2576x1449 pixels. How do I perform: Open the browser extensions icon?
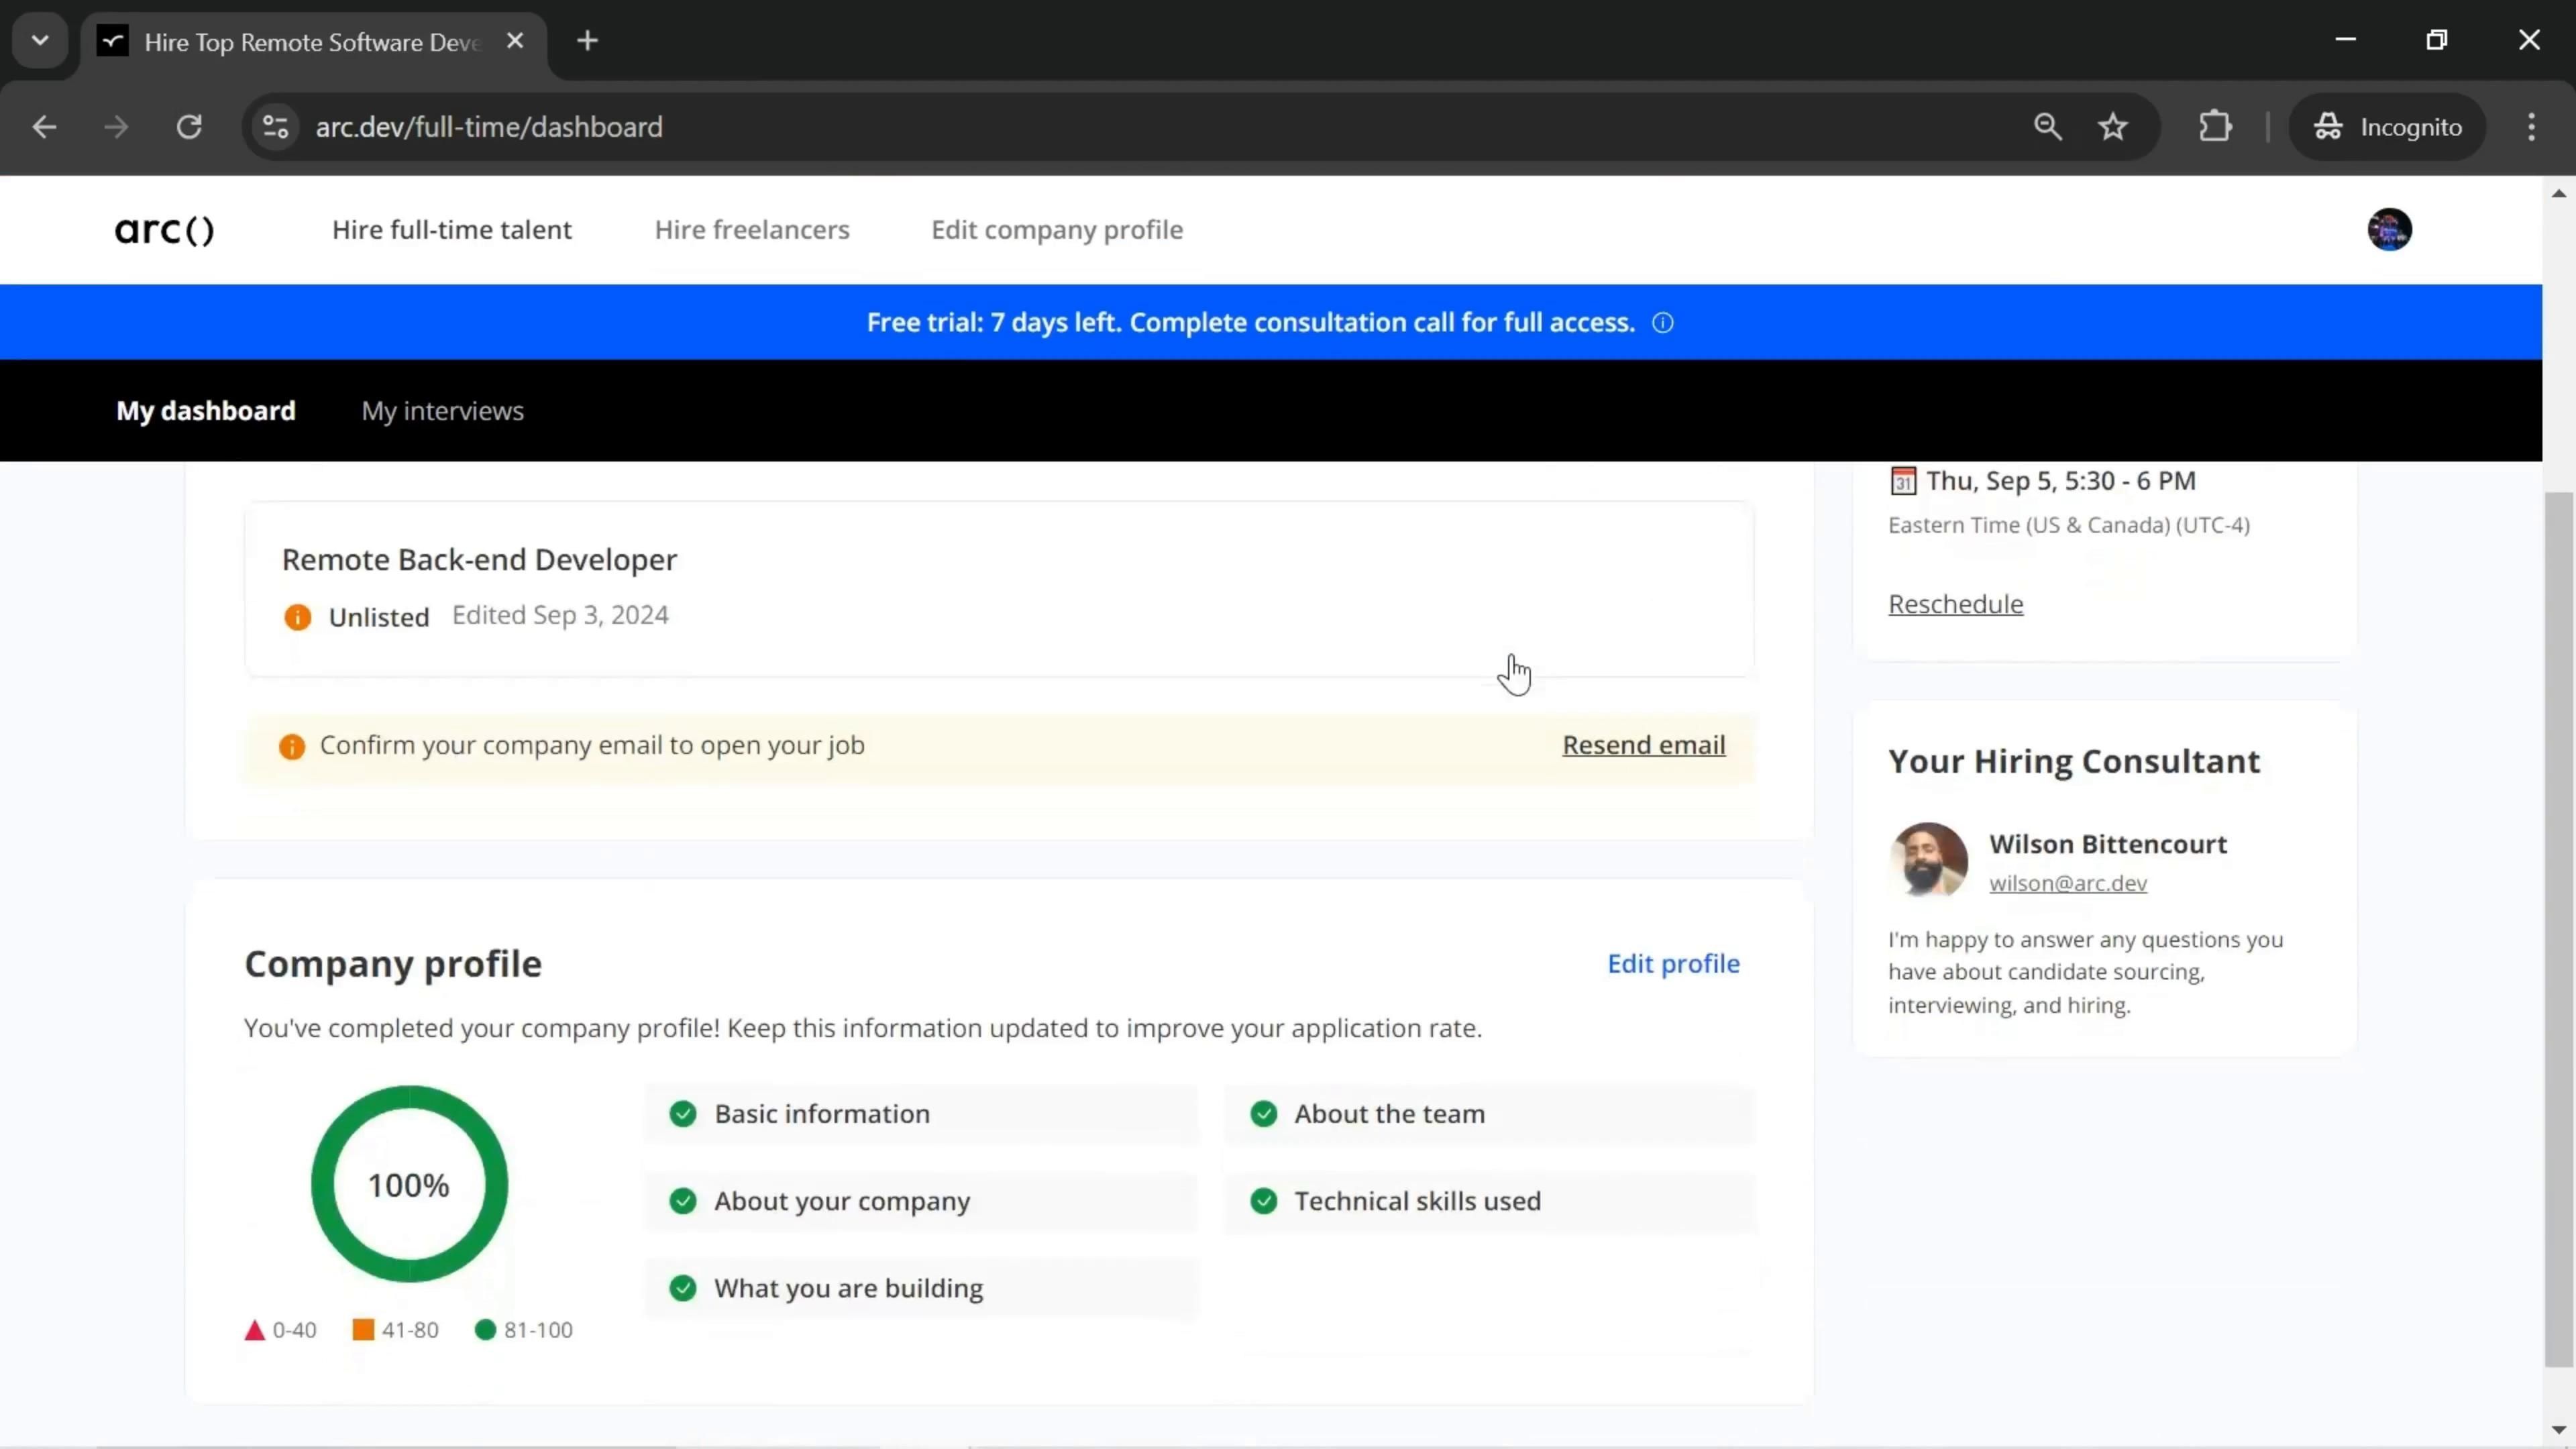[x=2215, y=127]
